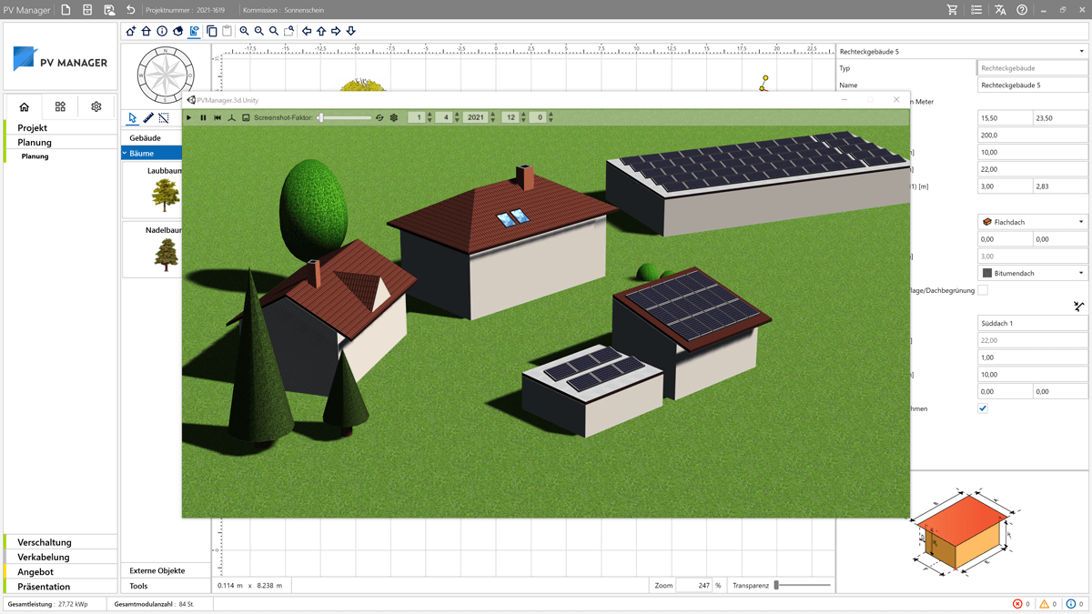Enable the Dachbegrünung checkbox
The width and height of the screenshot is (1092, 614).
[x=982, y=289]
